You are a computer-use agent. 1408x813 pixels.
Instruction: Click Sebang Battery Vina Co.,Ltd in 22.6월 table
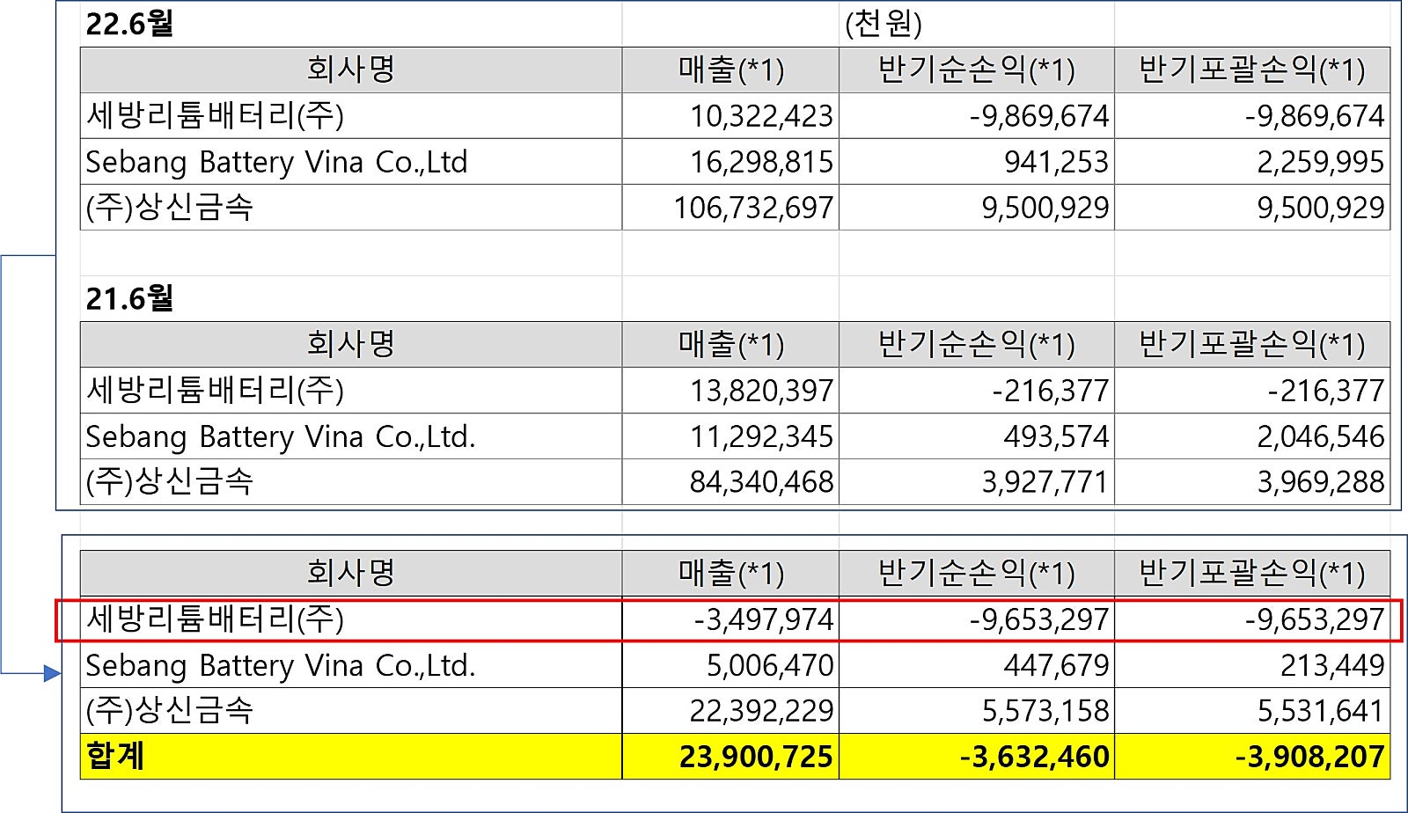351,162
